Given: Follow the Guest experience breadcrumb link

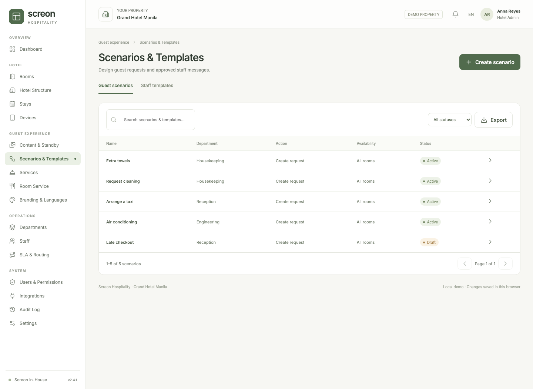Looking at the screenshot, I should pos(114,43).
